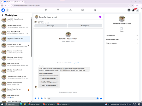This screenshot has height=106, width=142.
Task: Open Snip & Sketch from taskbar
Action: 12,104
